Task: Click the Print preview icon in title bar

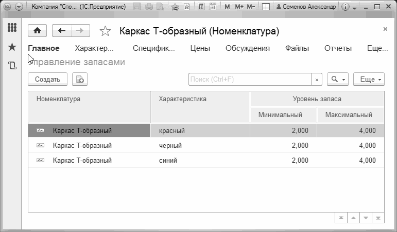Action: tap(160, 7)
